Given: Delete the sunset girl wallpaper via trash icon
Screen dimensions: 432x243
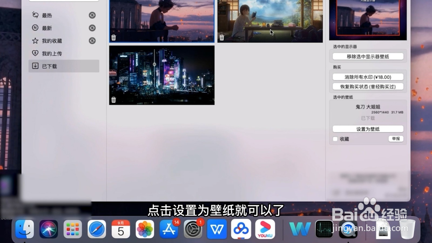Looking at the screenshot, I should tap(114, 38).
